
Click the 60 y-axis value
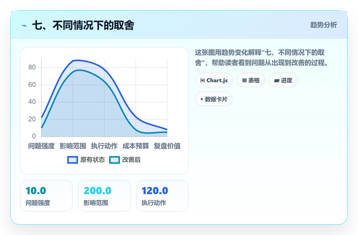point(32,85)
